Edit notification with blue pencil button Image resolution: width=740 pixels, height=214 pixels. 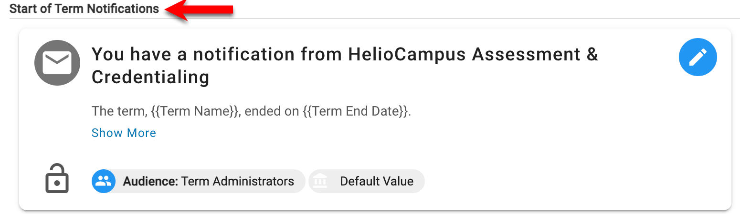coord(698,57)
